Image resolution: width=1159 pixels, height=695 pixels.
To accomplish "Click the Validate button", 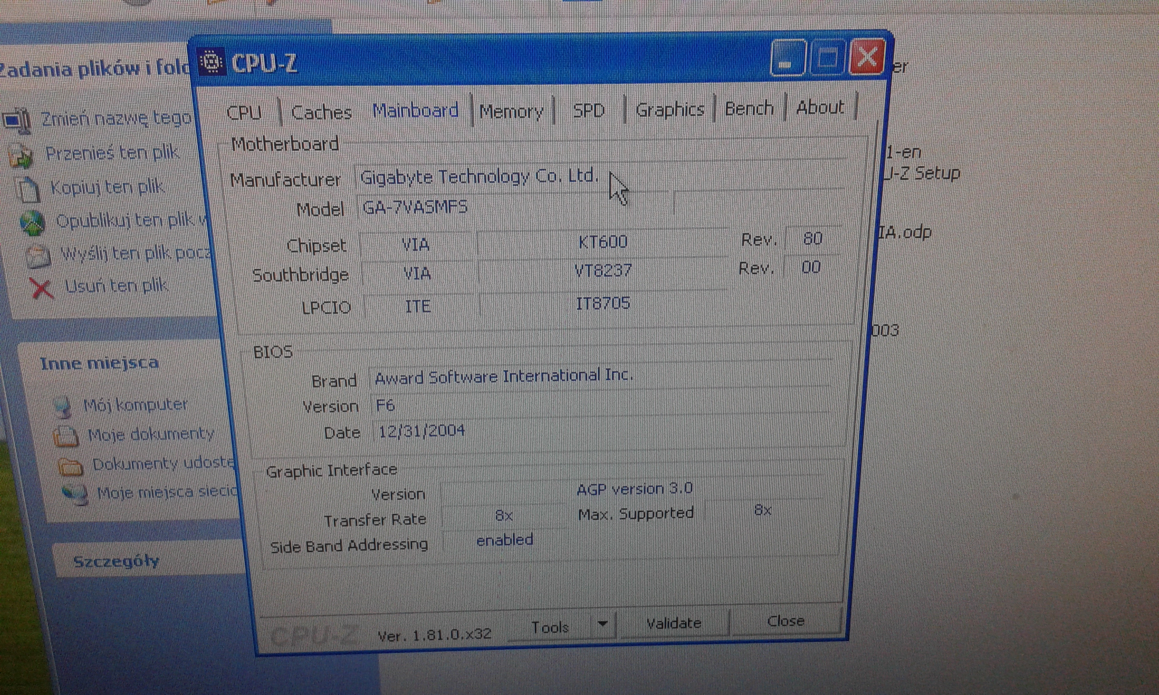I will [674, 624].
